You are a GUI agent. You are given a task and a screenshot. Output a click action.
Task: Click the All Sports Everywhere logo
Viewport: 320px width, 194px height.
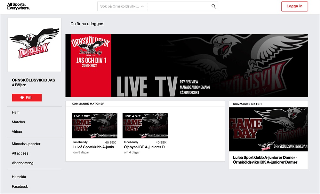19,6
